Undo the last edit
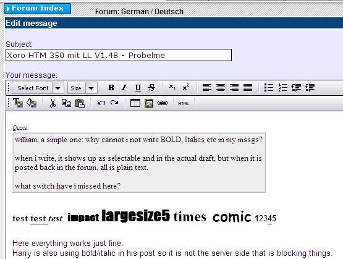 [x=101, y=103]
